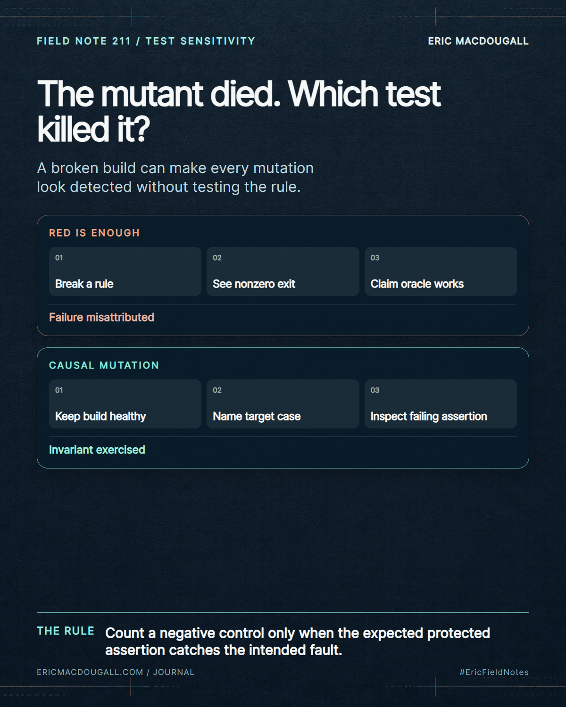Click the subtitle about a broken build
Image resolution: width=566 pixels, height=707 pixels.
point(175,177)
